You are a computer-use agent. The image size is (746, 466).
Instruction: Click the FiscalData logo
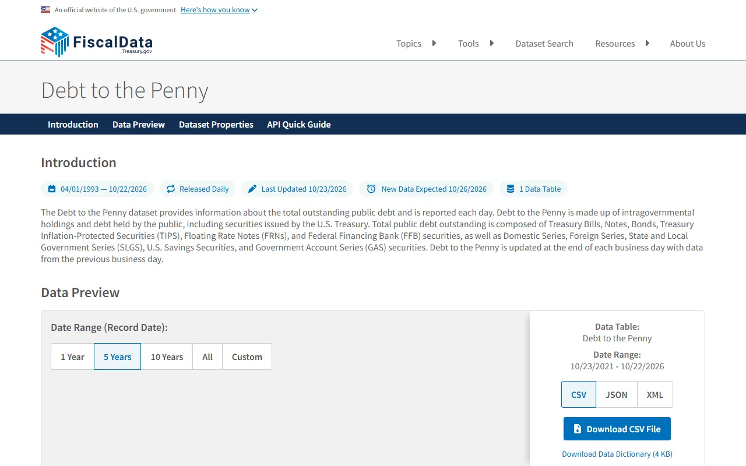(x=97, y=42)
